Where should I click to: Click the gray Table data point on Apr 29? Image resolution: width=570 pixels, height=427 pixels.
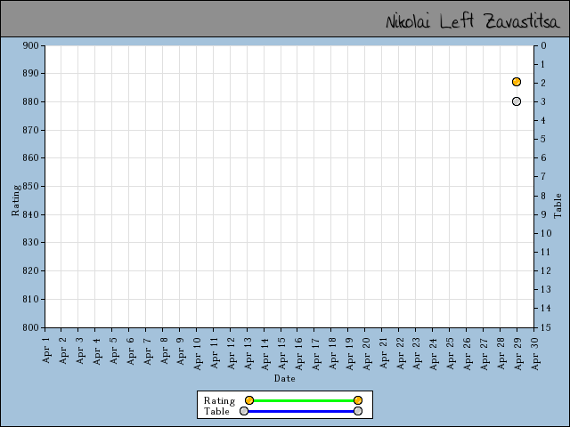[517, 101]
